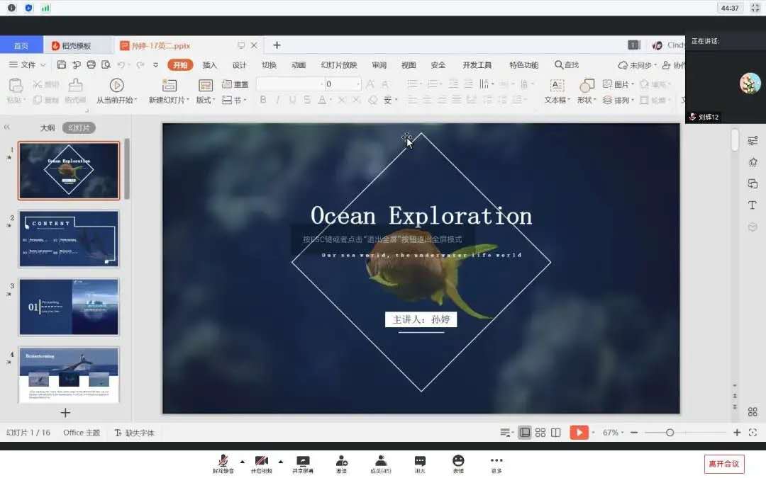Open the 形状 shapes tool

coord(587,86)
